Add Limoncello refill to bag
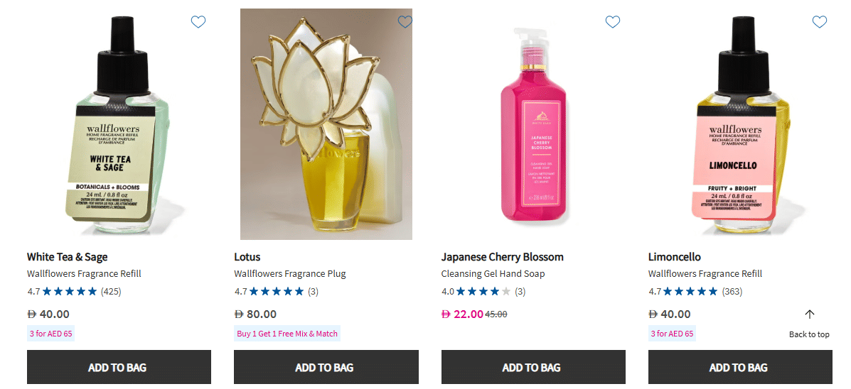 point(740,367)
